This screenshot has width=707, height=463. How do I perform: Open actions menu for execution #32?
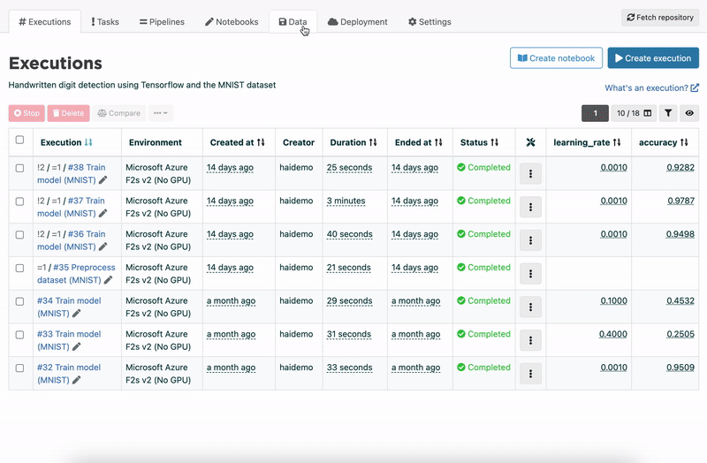pyautogui.click(x=531, y=374)
